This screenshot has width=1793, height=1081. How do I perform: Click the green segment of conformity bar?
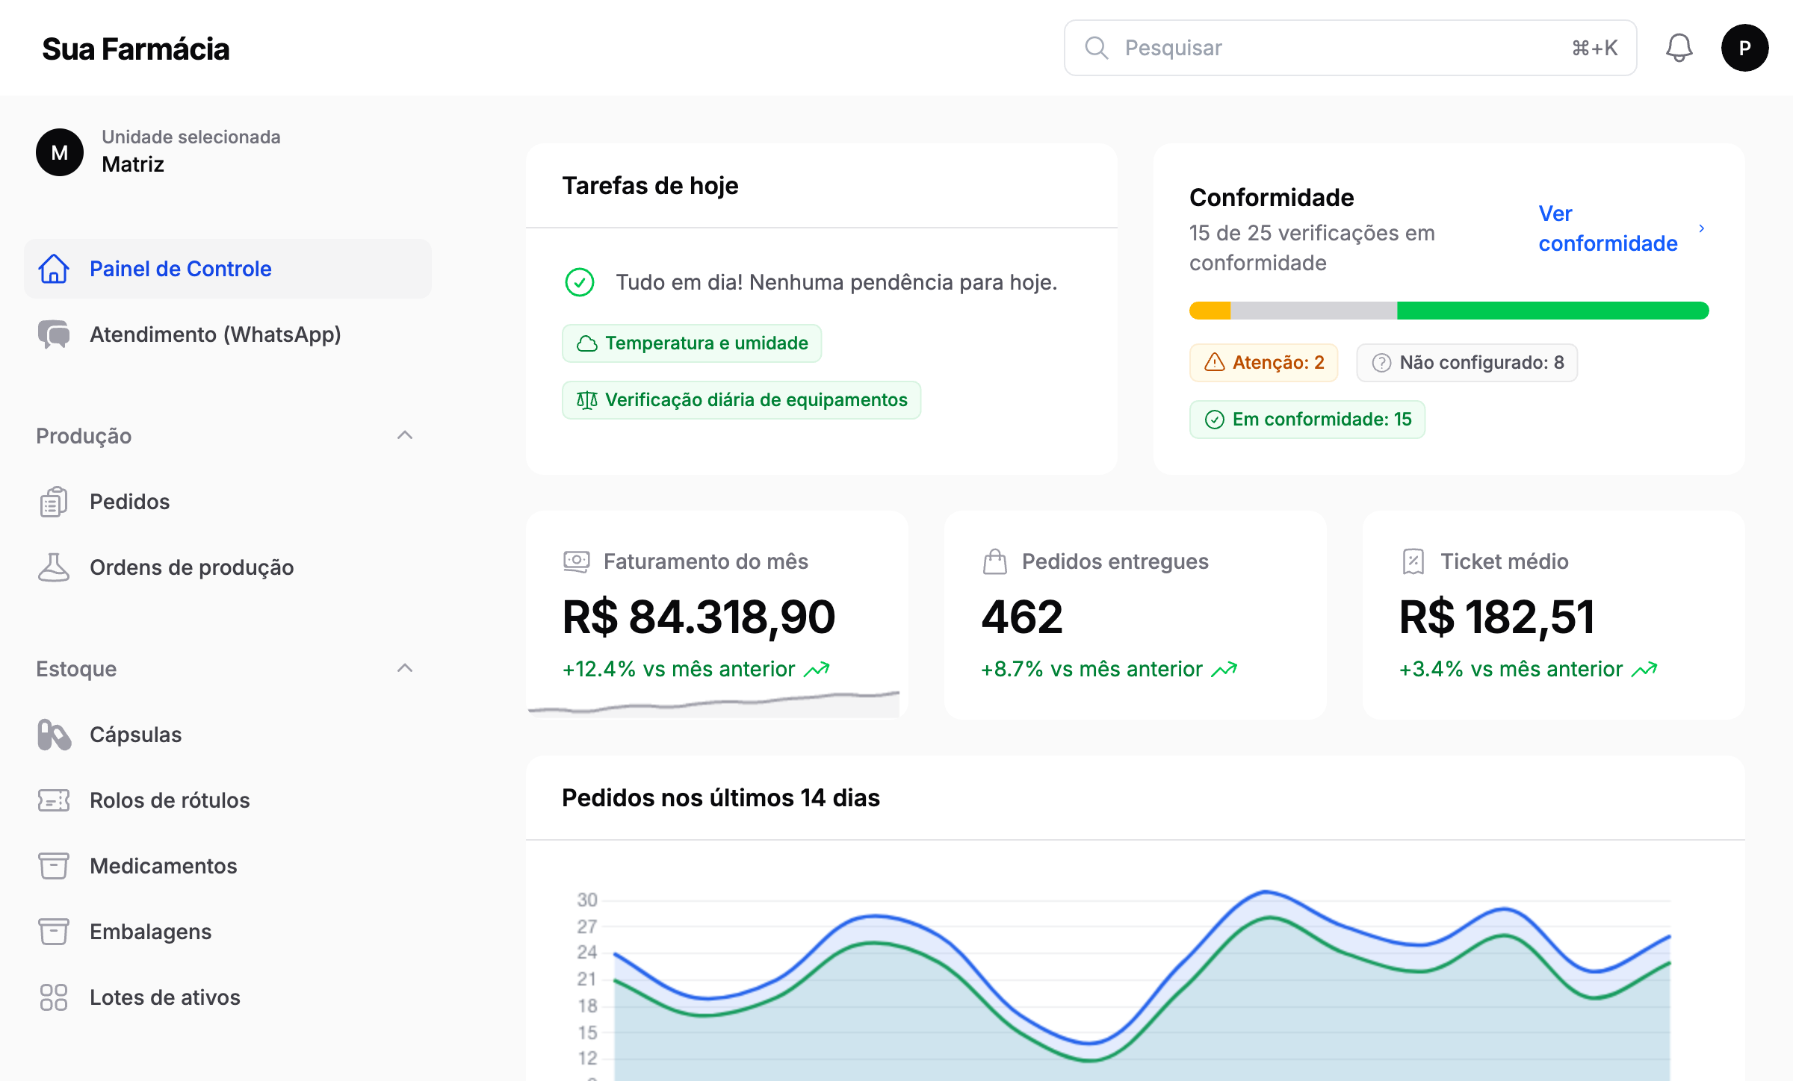point(1553,311)
